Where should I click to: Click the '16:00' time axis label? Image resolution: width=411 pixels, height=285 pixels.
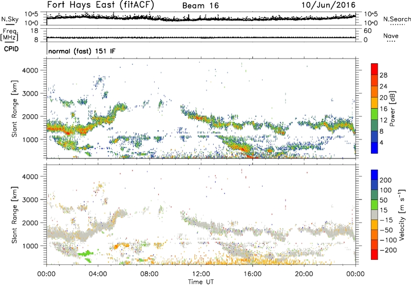(x=252, y=274)
